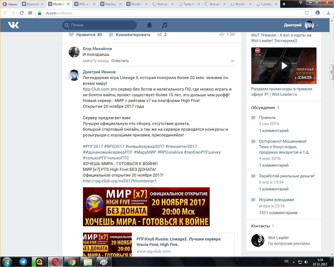
Task: Open the Wot Leader contact
Action: (278, 238)
